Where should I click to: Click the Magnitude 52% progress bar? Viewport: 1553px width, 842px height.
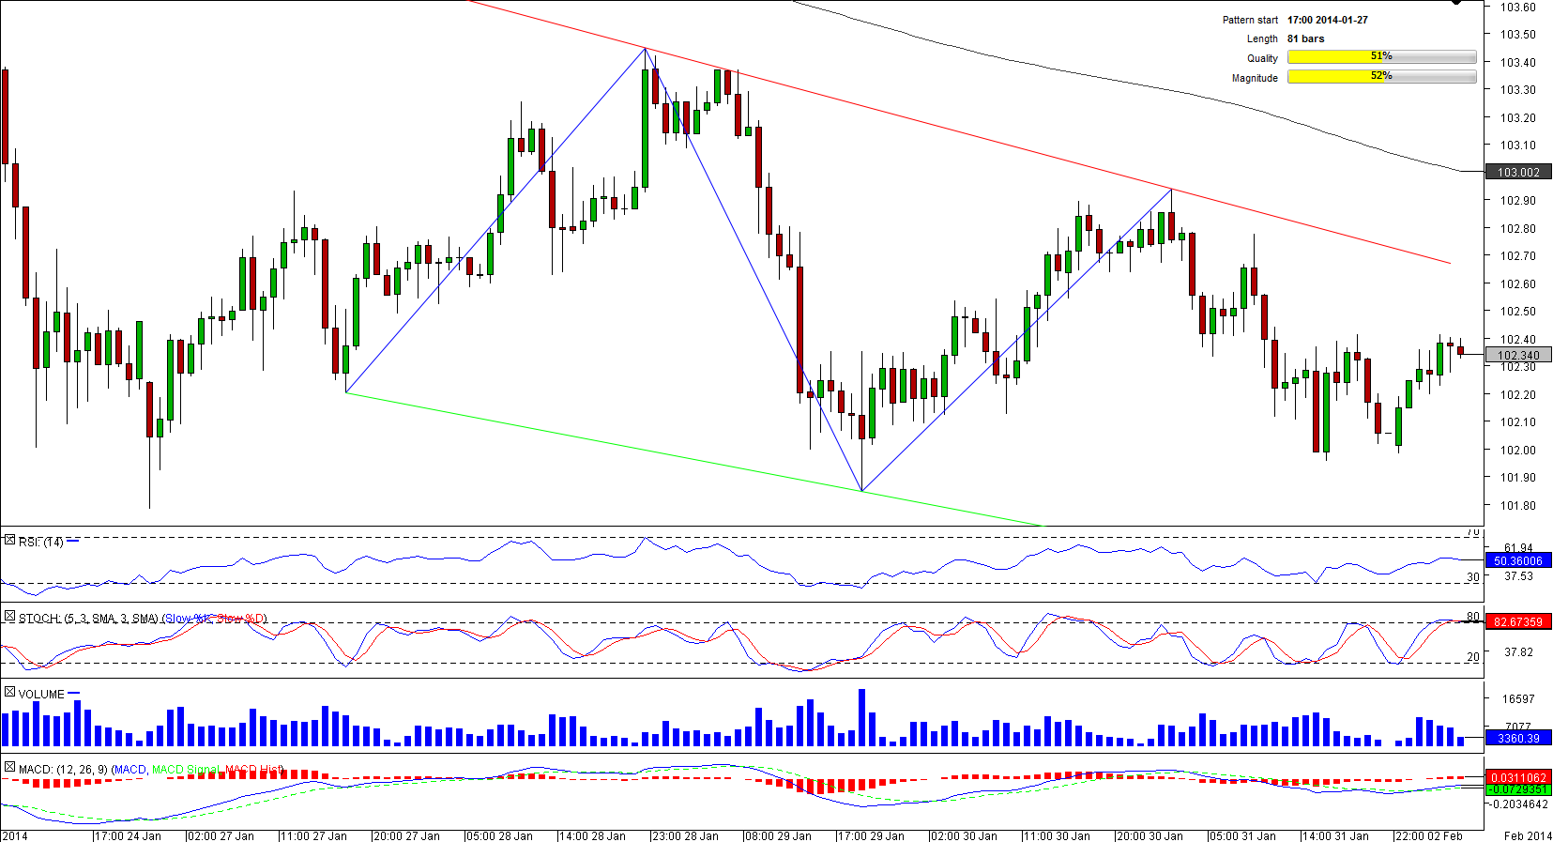pos(1381,77)
